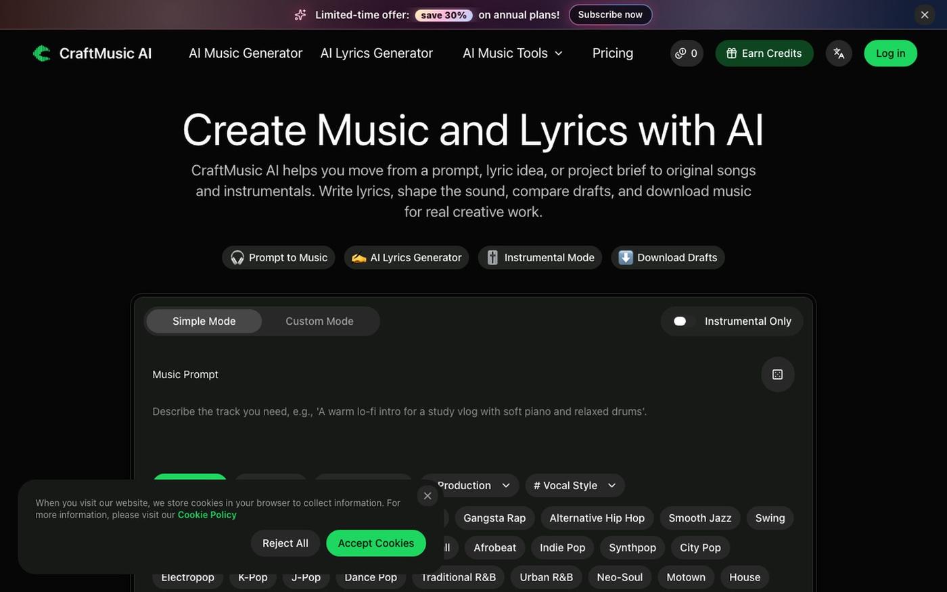Open the Production dropdown
Viewport: 947px width, 592px height.
[471, 486]
